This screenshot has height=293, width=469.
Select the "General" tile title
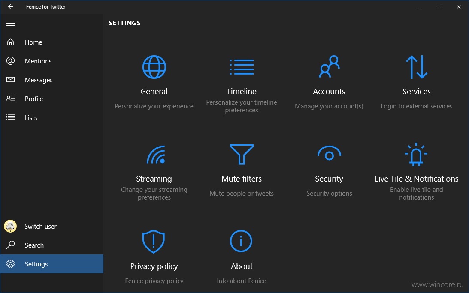[x=154, y=91]
